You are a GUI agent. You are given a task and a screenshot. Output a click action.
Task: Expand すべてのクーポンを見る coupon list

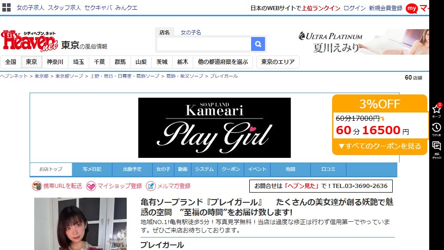coord(380,146)
